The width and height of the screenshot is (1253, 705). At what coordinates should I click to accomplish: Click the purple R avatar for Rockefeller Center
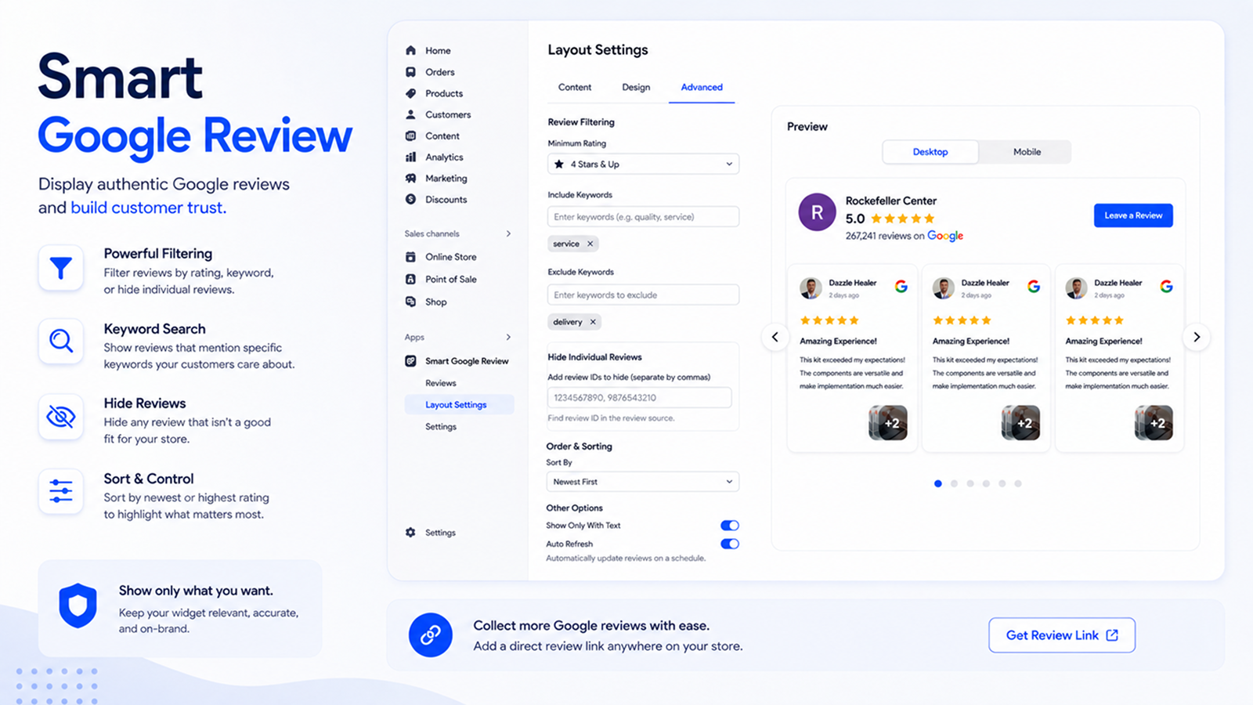point(817,212)
